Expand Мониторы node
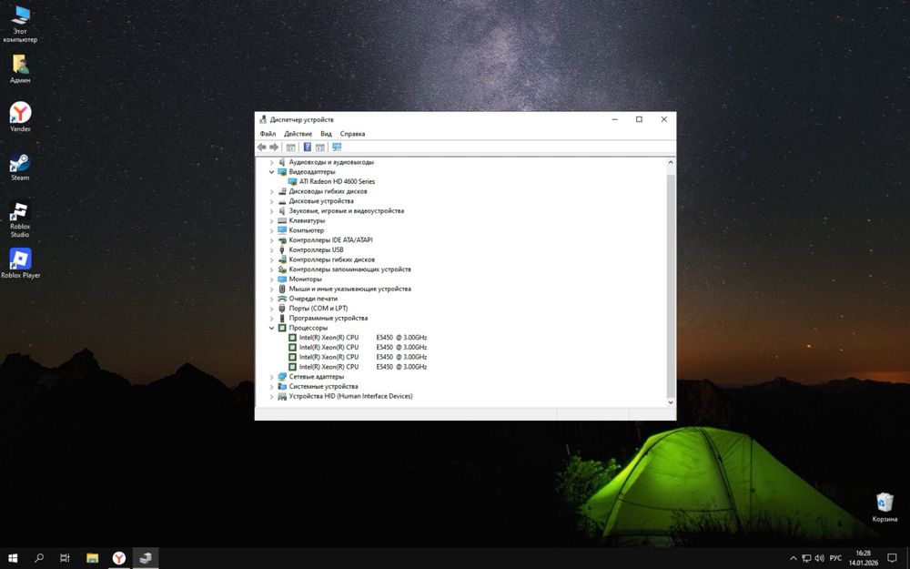Image resolution: width=910 pixels, height=569 pixels. tap(271, 279)
